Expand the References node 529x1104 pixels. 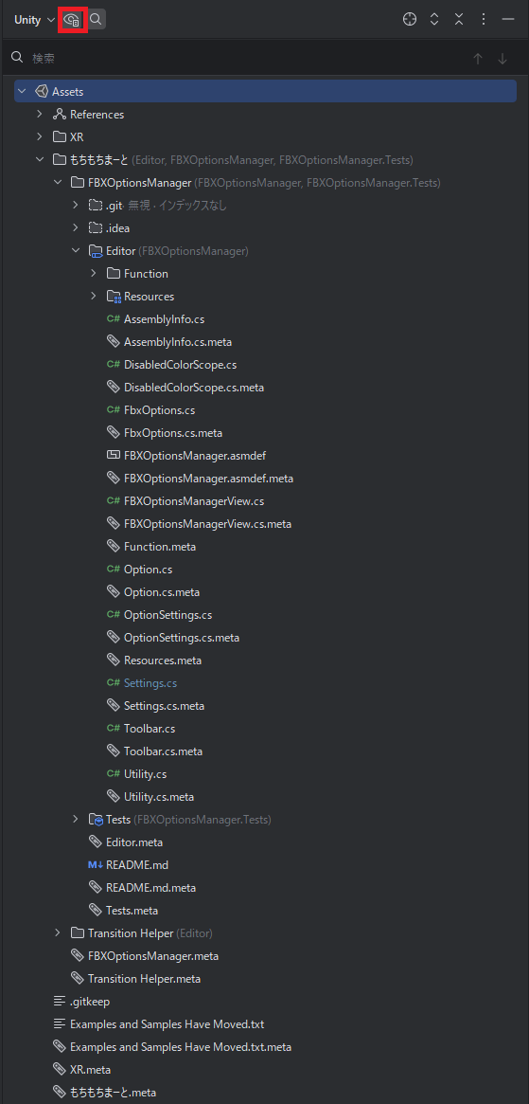(40, 114)
